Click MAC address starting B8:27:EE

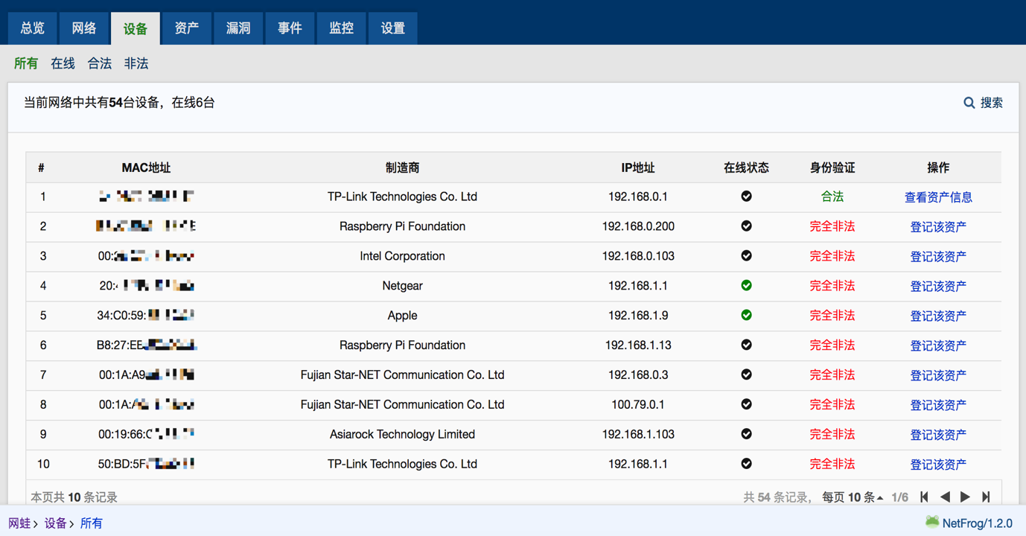pyautogui.click(x=146, y=345)
